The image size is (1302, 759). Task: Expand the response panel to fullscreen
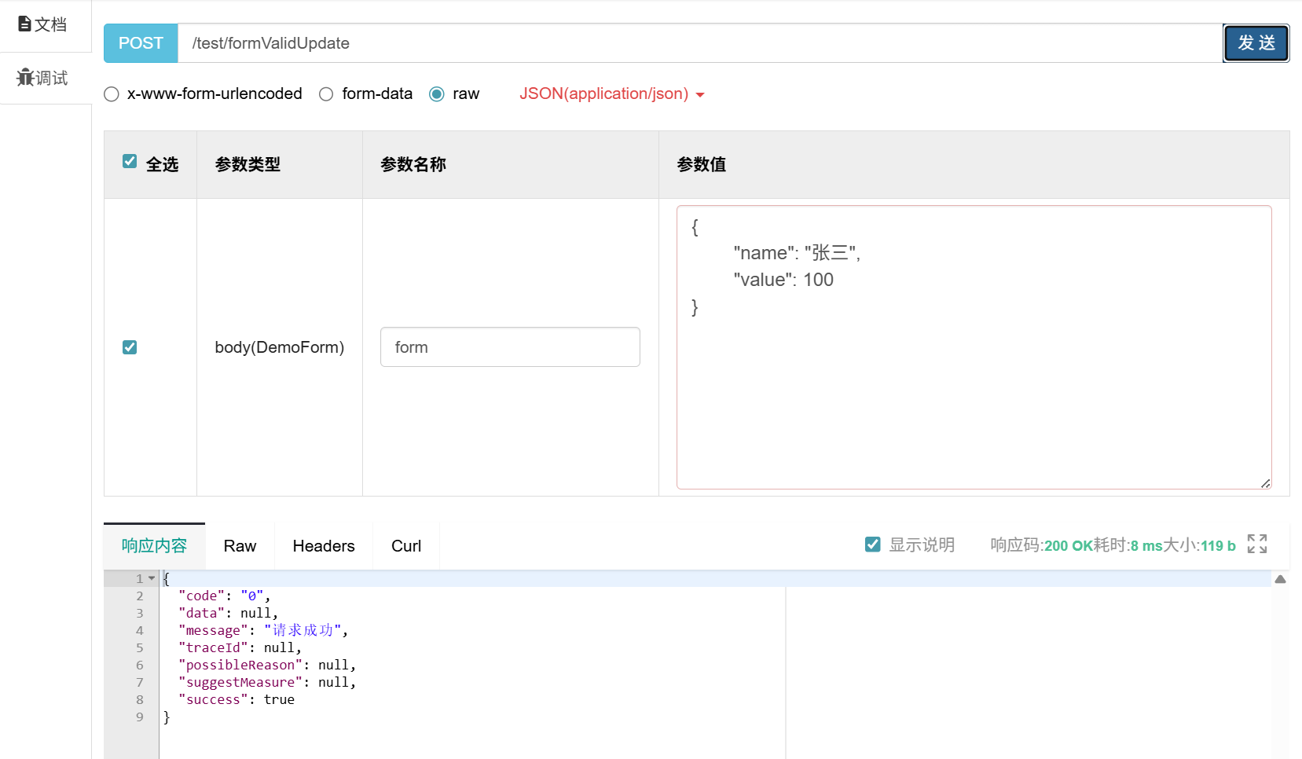pyautogui.click(x=1256, y=543)
